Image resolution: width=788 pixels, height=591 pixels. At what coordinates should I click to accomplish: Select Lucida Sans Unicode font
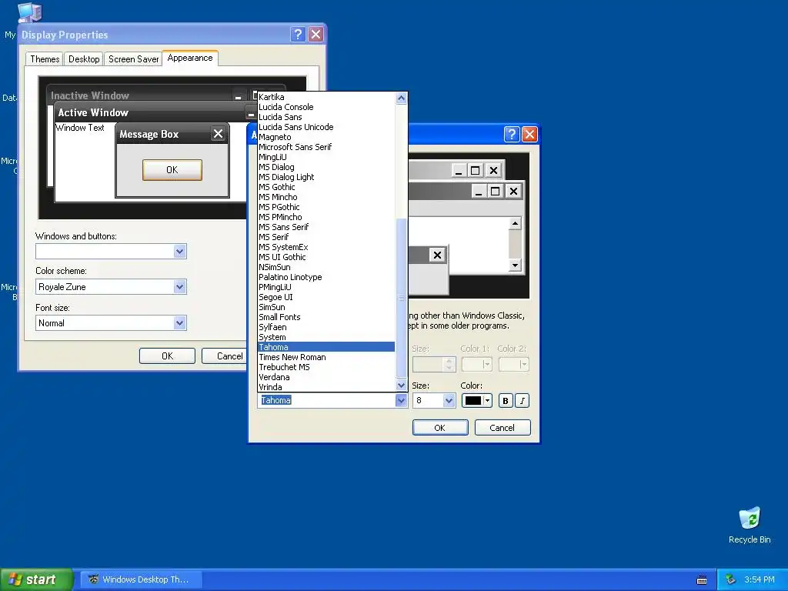click(x=326, y=127)
